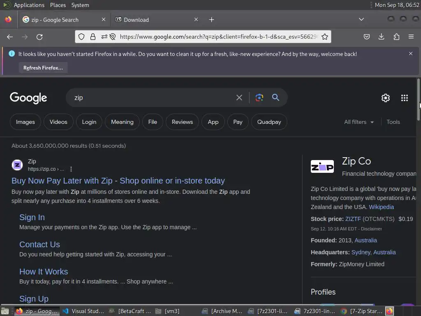The height and width of the screenshot is (316, 421).
Task: Close the zip - Google Search tab
Action: 104,19
